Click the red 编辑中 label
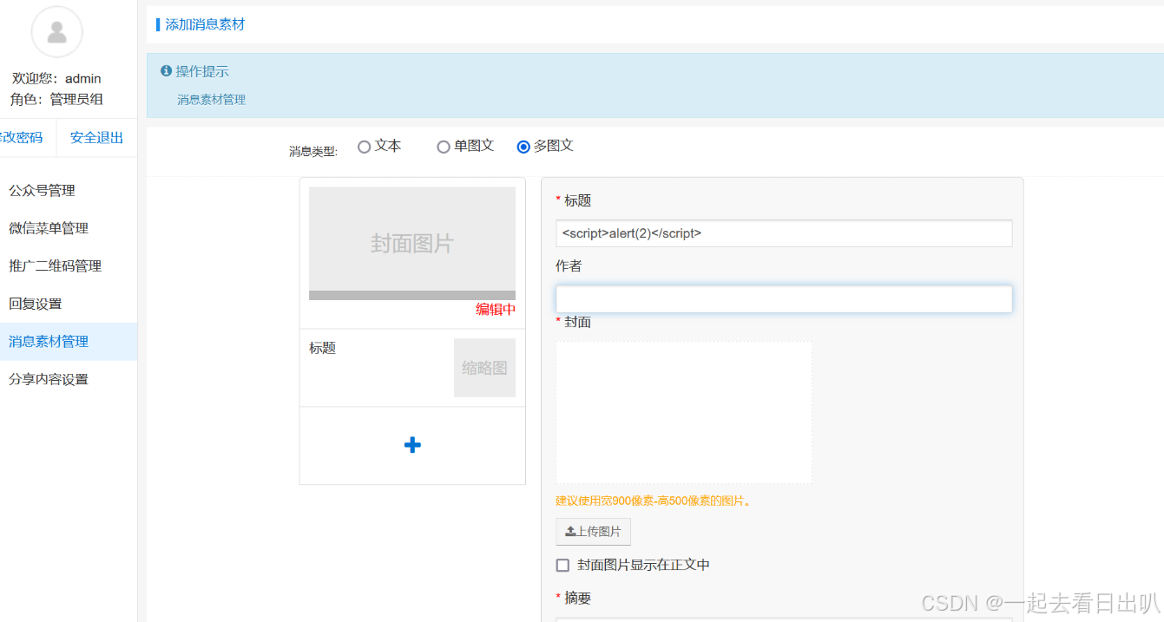The image size is (1164, 622). 496,310
